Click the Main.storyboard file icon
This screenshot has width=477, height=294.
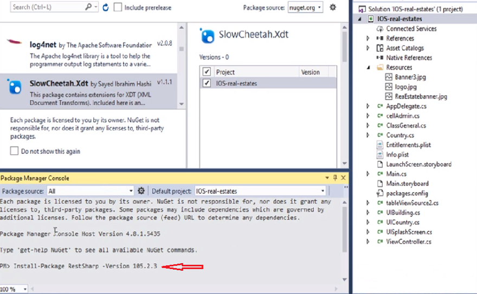(x=379, y=184)
